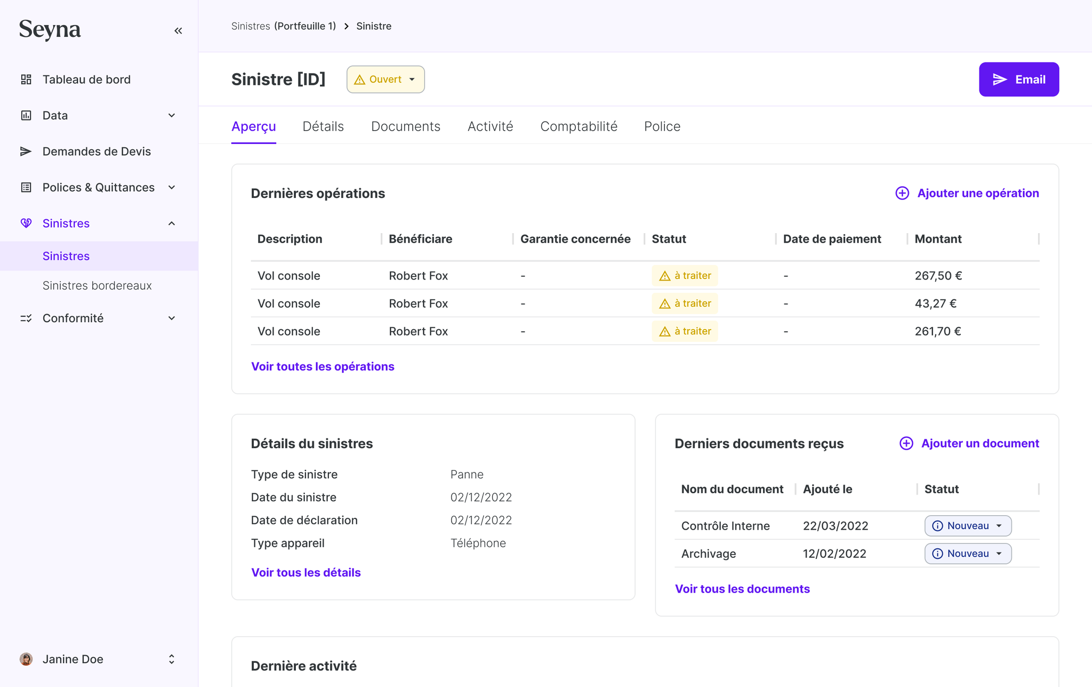Click the Archivage document name
1092x687 pixels.
click(x=709, y=554)
